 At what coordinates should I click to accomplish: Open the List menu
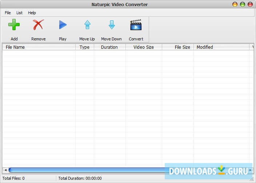coord(19,13)
